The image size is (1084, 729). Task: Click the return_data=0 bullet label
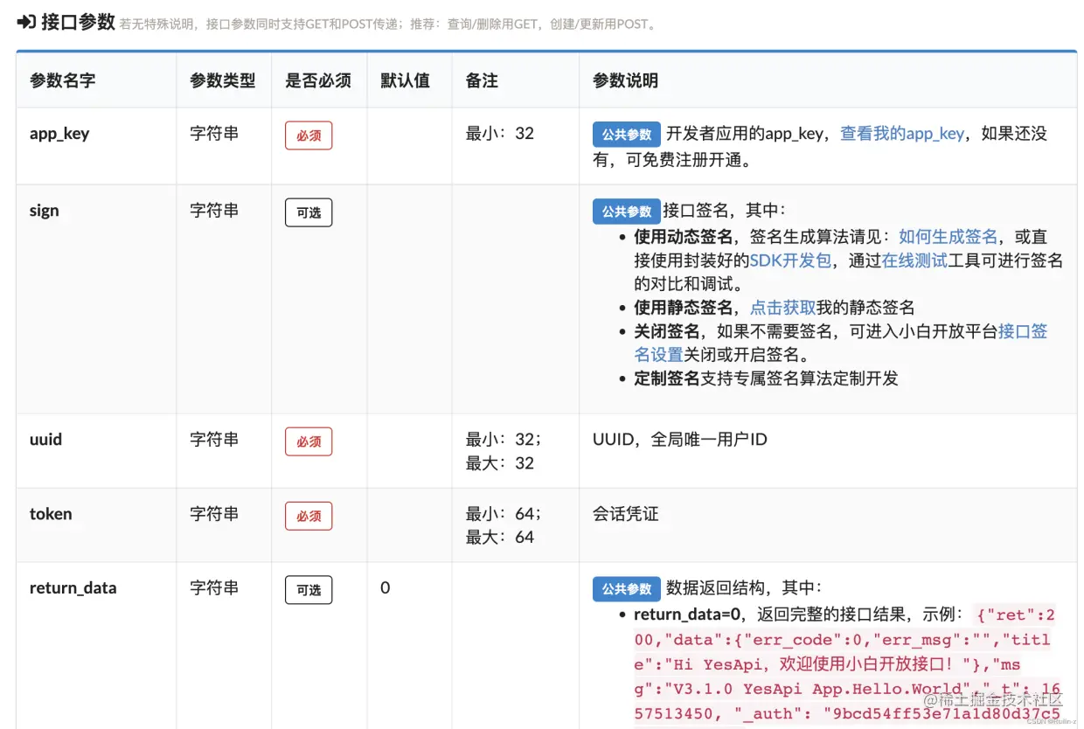pyautogui.click(x=687, y=615)
